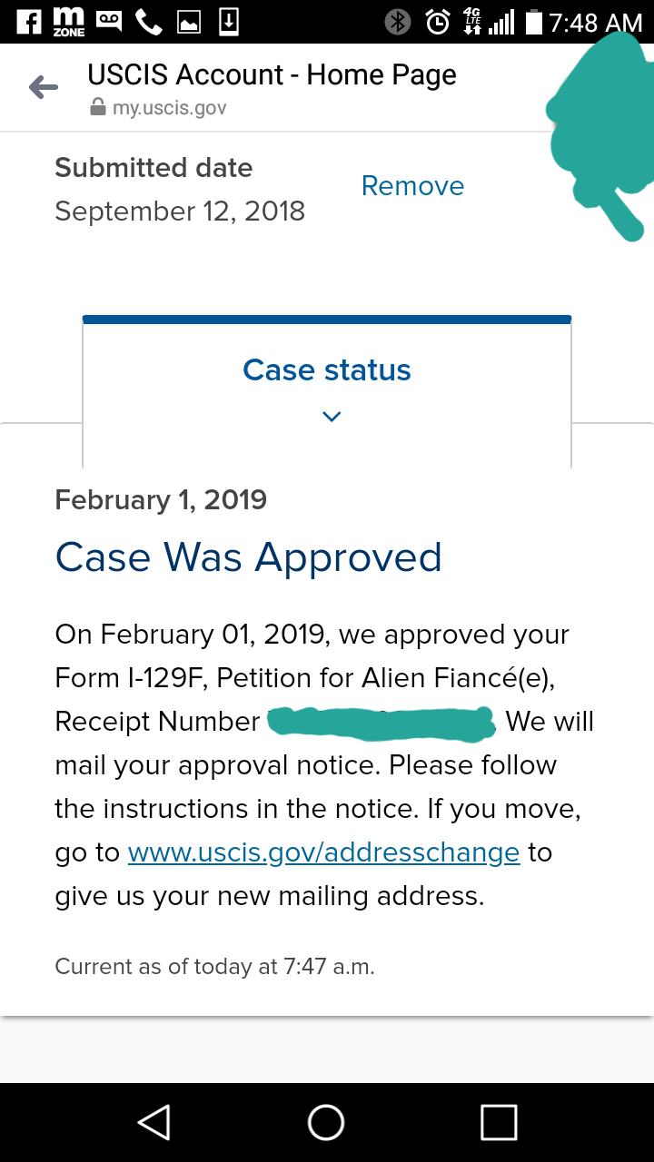Image resolution: width=654 pixels, height=1162 pixels.
Task: Collapse the Case status chevron
Action: coord(332,417)
